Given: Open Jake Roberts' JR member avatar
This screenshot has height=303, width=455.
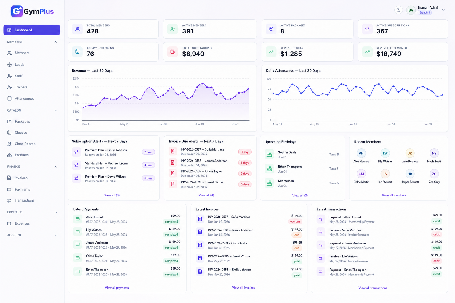Looking at the screenshot, I should coord(410,153).
